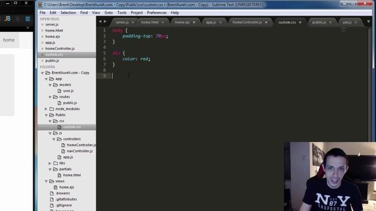The width and height of the screenshot is (376, 211).
Task: Collapse the Public folder arrow
Action: click(x=46, y=115)
